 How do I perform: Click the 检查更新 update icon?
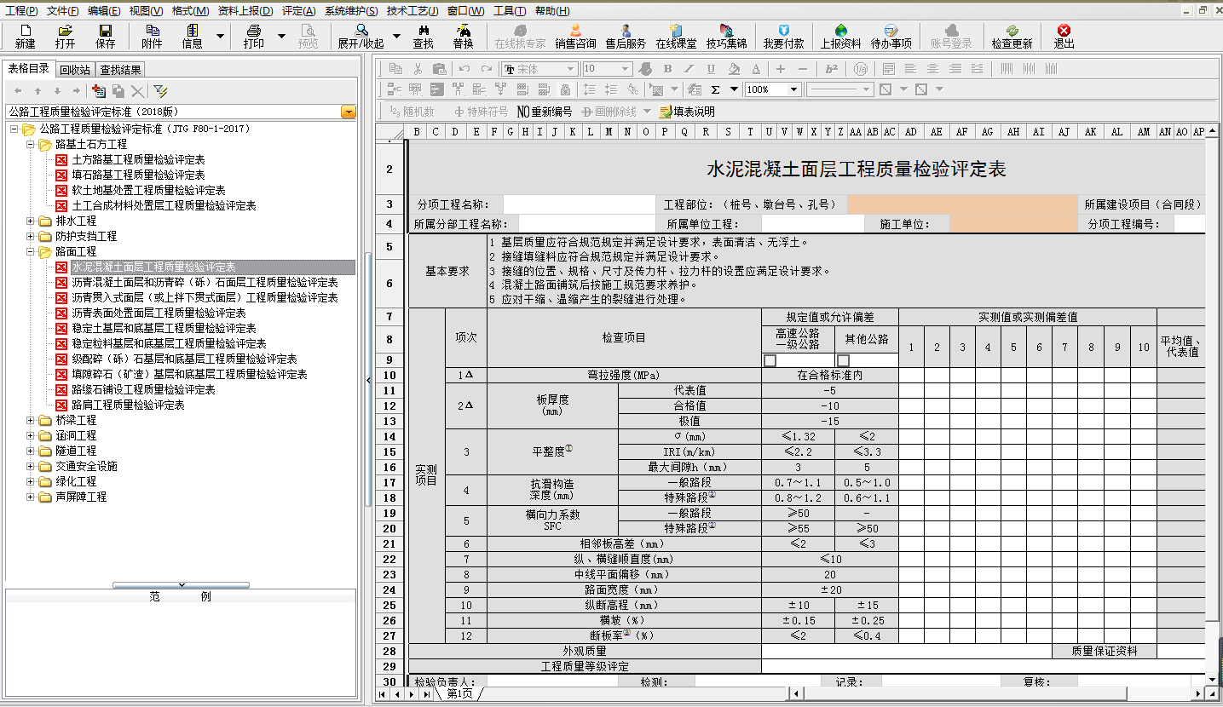click(1012, 37)
